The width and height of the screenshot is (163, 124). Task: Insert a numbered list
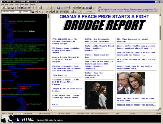pyautogui.click(x=75, y=12)
